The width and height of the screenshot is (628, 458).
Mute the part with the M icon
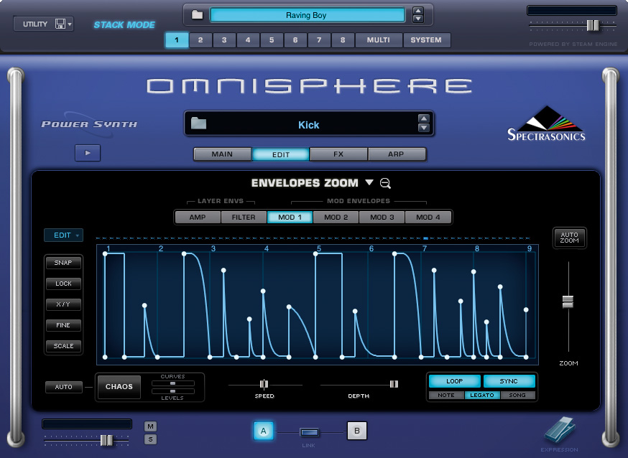[151, 426]
